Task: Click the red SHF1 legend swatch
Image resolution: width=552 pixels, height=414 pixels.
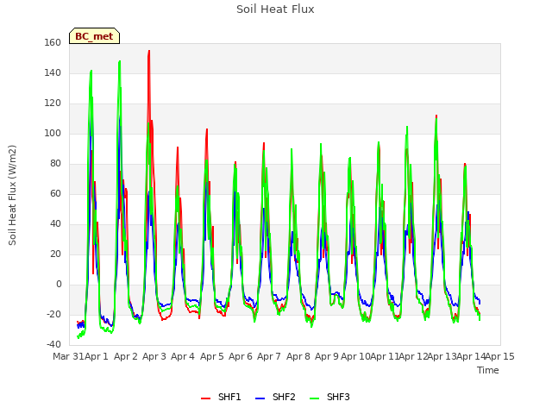Action: tap(205, 398)
